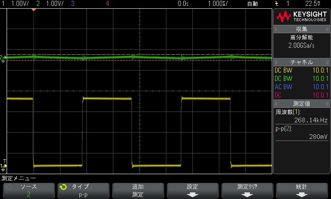This screenshot has width=331, height=199.
Task: Open the チャネル panel header
Action: 302,62
